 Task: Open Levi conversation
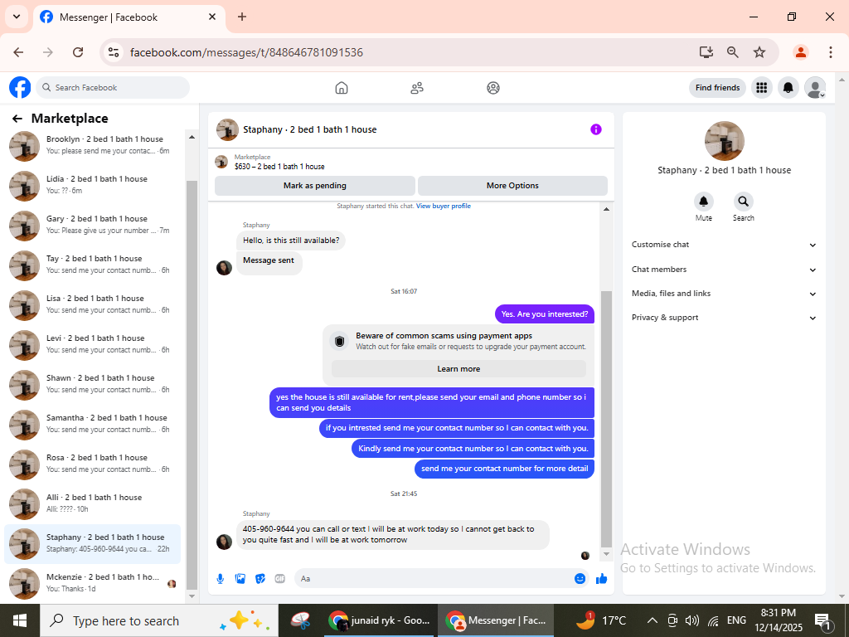(x=93, y=345)
